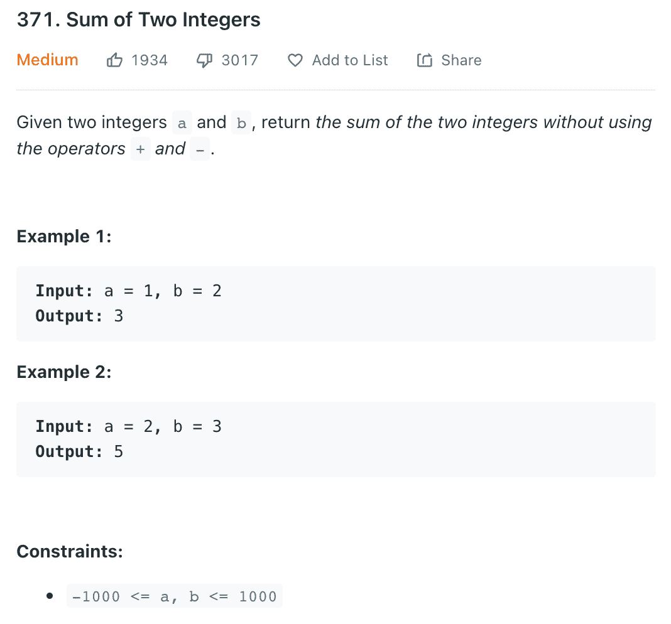Click the Constraints heading

70,551
